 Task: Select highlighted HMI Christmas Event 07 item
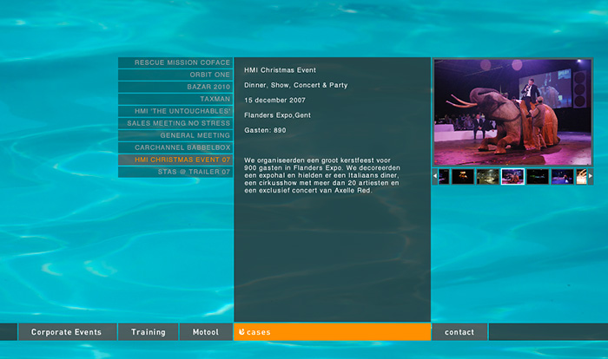(175, 160)
